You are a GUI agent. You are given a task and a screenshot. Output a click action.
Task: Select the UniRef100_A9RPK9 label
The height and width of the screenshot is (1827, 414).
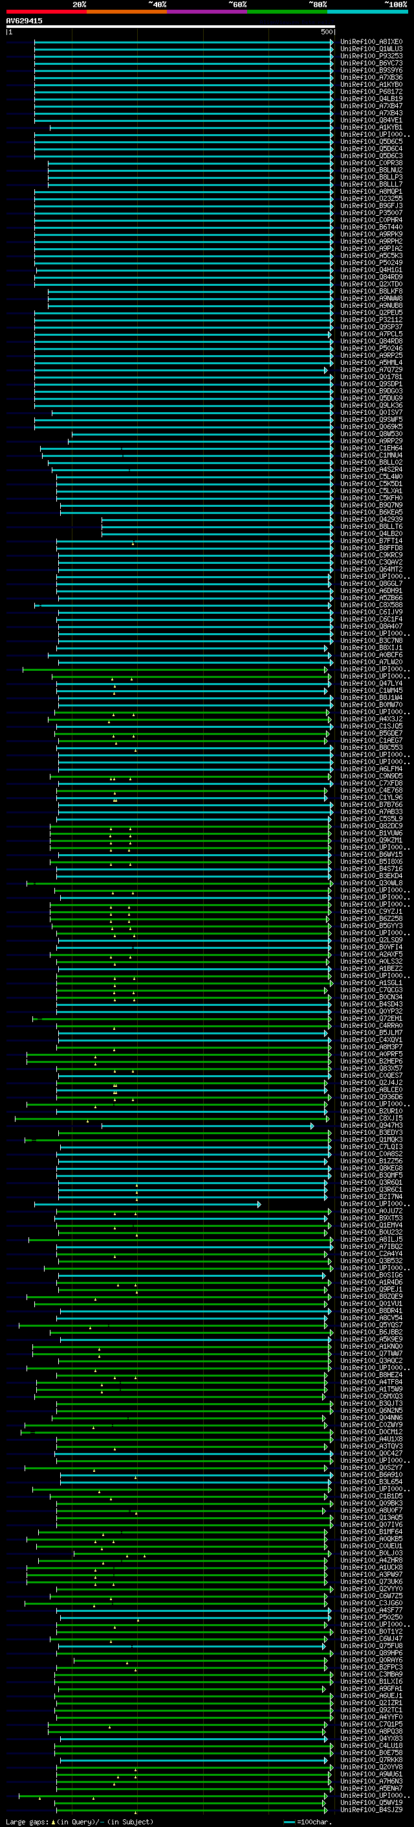(x=371, y=234)
